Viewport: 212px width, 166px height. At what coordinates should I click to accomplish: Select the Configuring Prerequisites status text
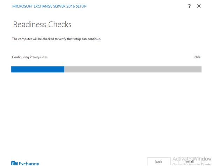30,57
